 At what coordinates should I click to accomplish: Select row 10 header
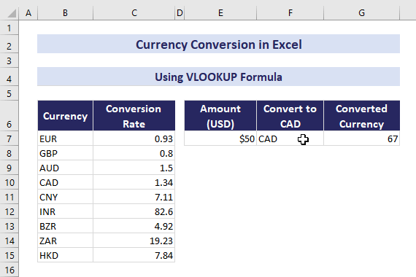click(x=9, y=182)
